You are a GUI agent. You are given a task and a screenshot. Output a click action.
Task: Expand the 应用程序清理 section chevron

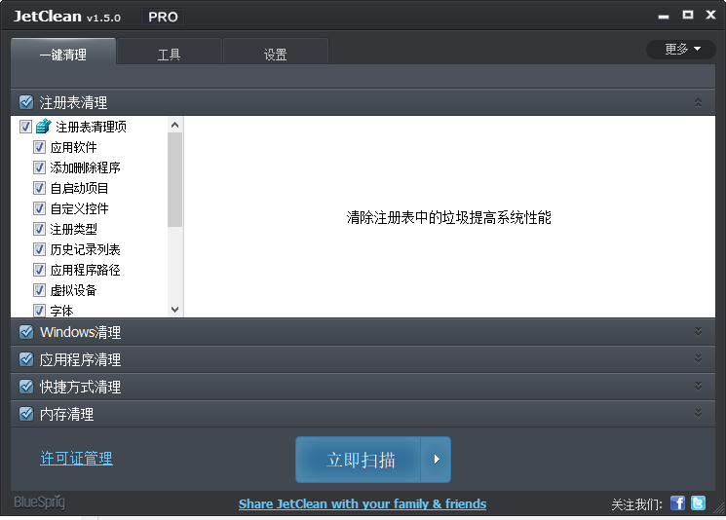pyautogui.click(x=698, y=359)
